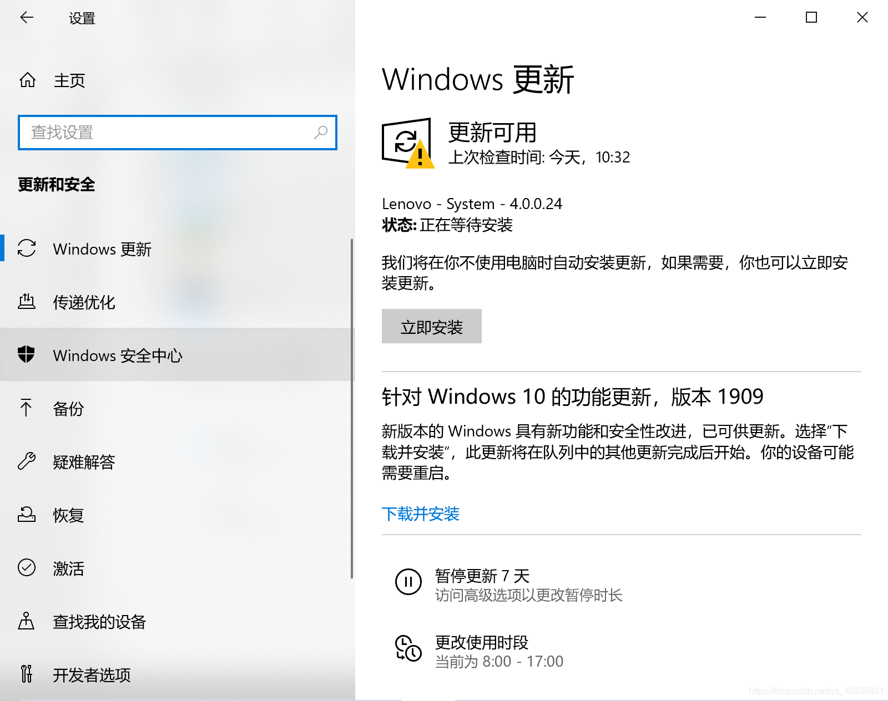Click the tools icon for 开发者选项
Screen dimensions: 888x701
click(x=26, y=674)
